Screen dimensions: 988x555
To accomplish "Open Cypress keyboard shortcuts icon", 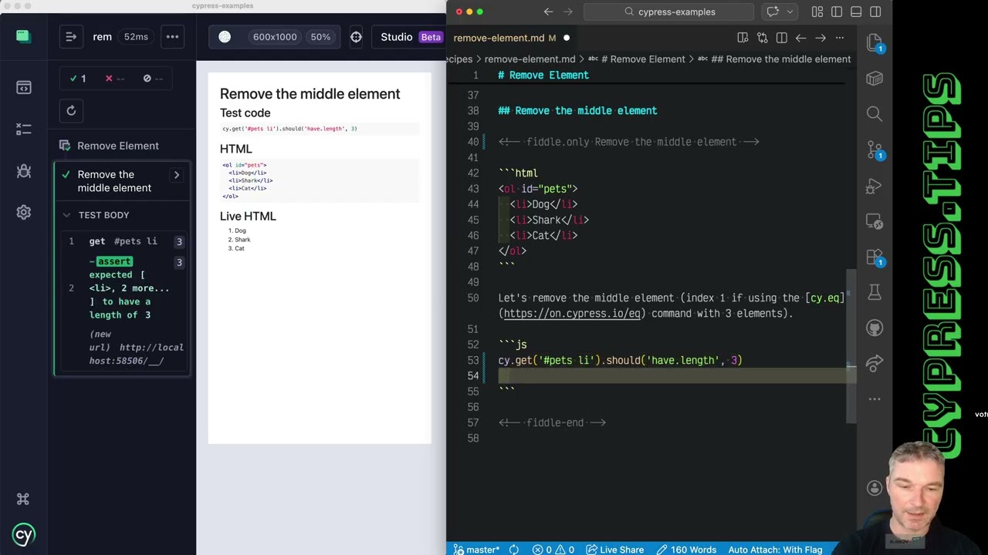I will coord(23,499).
